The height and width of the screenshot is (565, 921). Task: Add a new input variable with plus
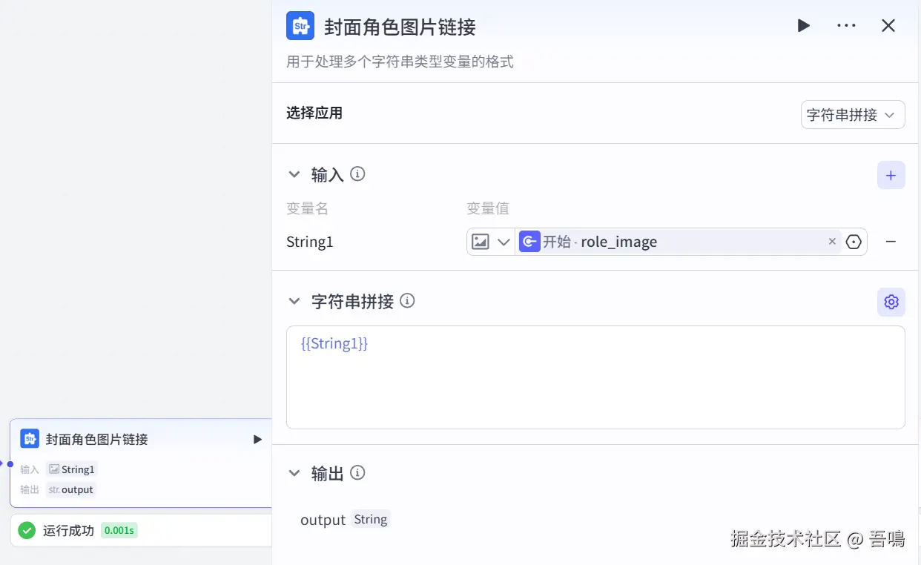click(891, 176)
